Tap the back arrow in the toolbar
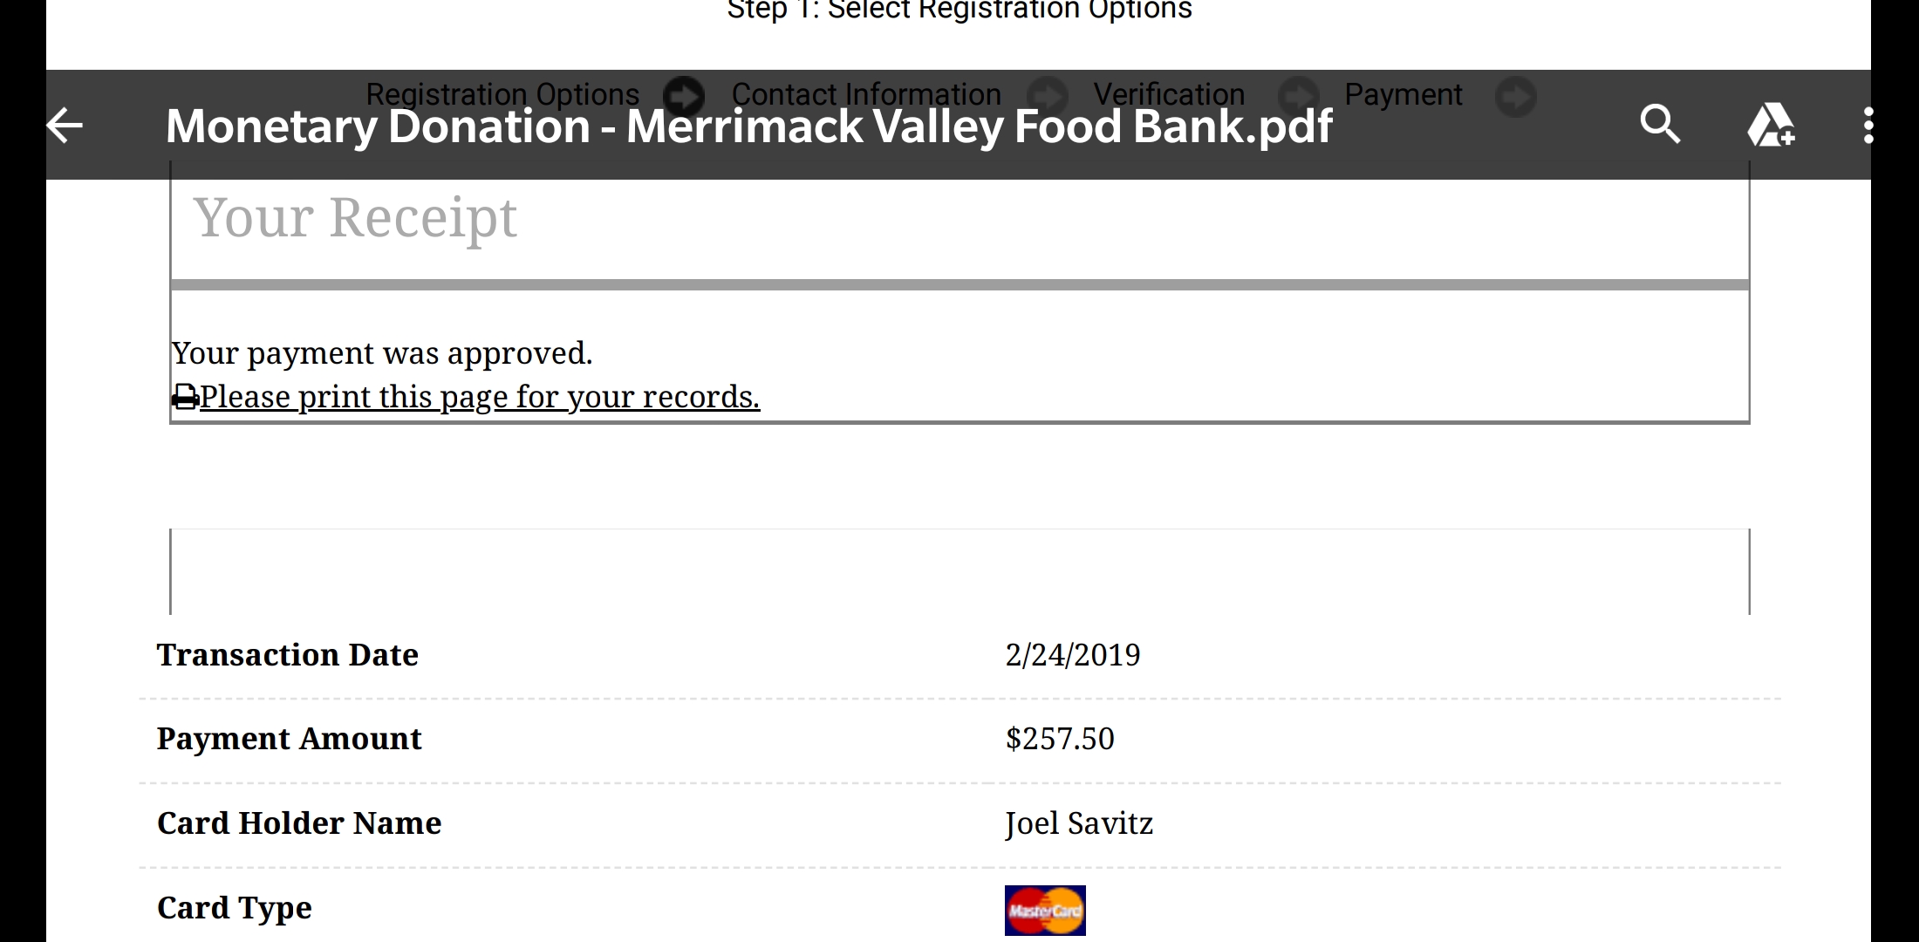The height and width of the screenshot is (942, 1919). (x=65, y=126)
